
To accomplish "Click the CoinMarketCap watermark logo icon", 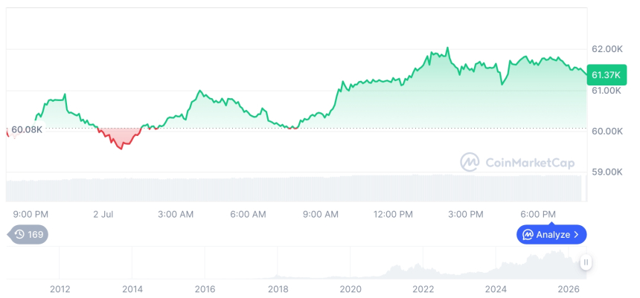I will coord(470,162).
